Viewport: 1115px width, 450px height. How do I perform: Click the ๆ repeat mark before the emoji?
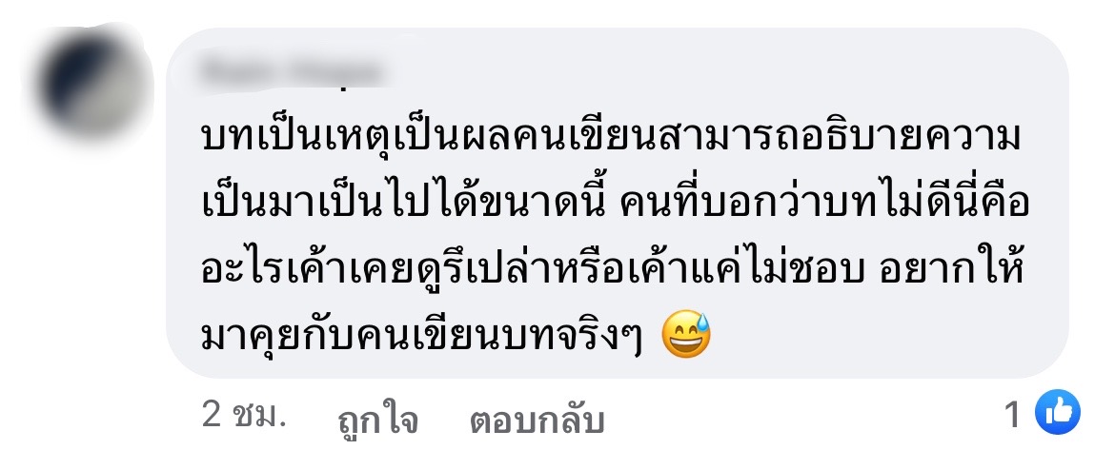coord(629,340)
